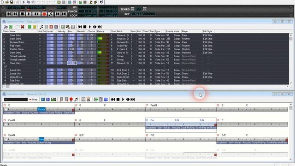Viewport: 295px width, 166px height.
Task: Click the PUNCH start time field
Action: 88,11
